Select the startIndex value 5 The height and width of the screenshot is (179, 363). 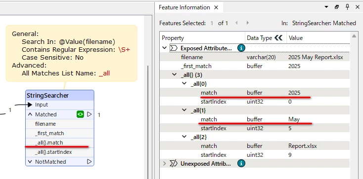[290, 128]
